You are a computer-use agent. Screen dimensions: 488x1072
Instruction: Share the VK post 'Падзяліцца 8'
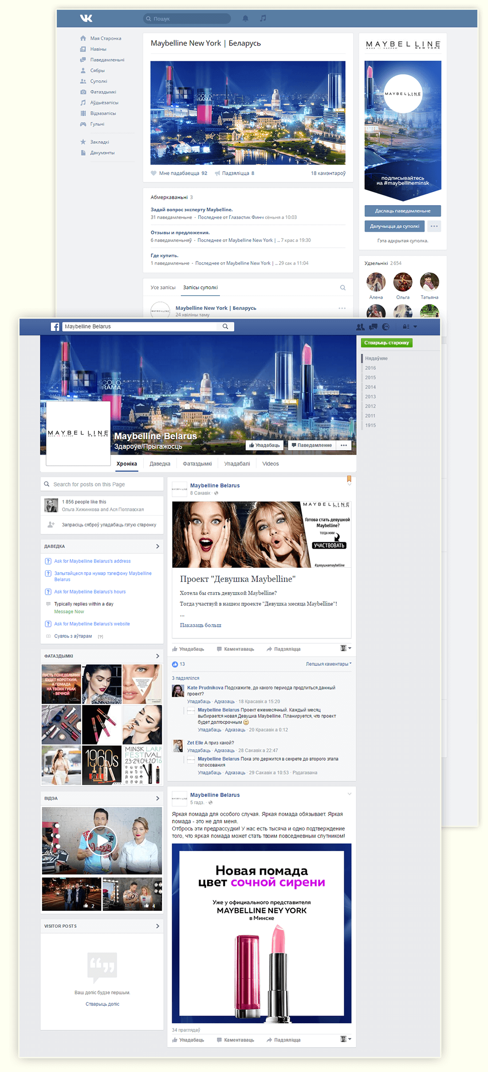[234, 173]
